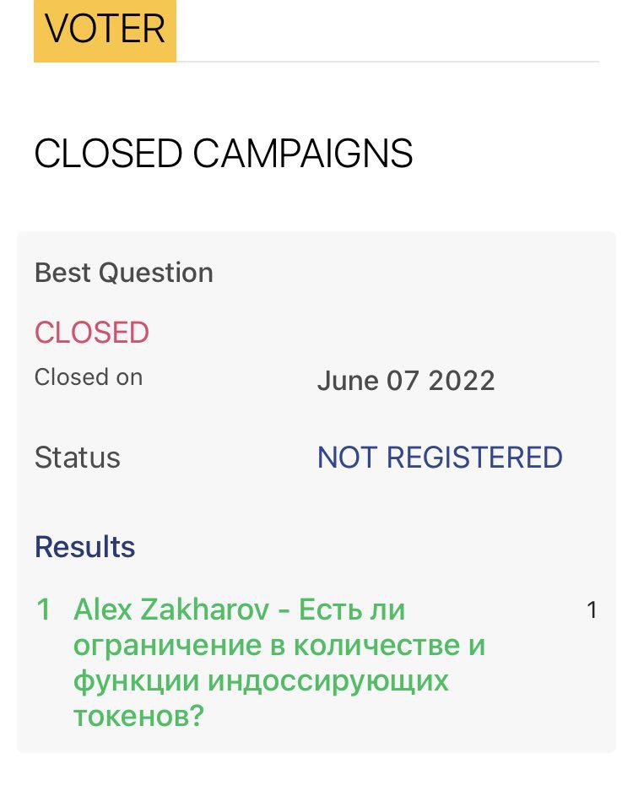Screen dimensions: 633x791
Task: Expand the Results section heading
Action: pos(85,547)
